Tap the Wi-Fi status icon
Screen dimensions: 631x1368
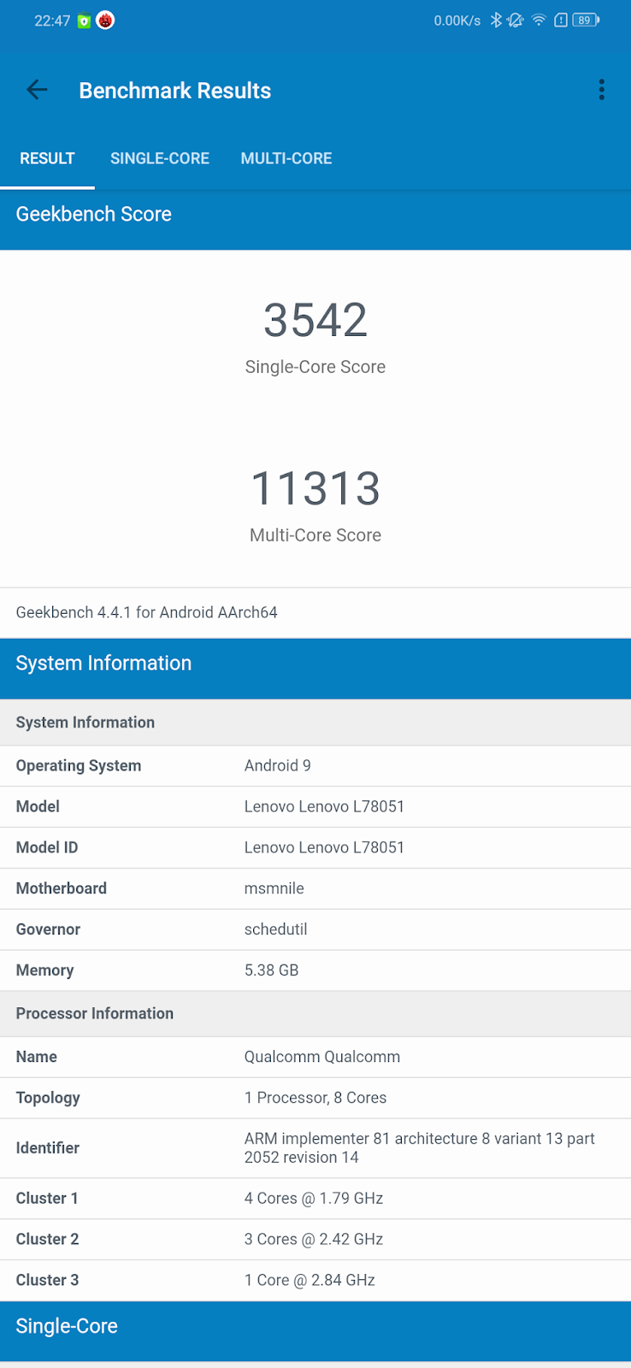click(539, 21)
